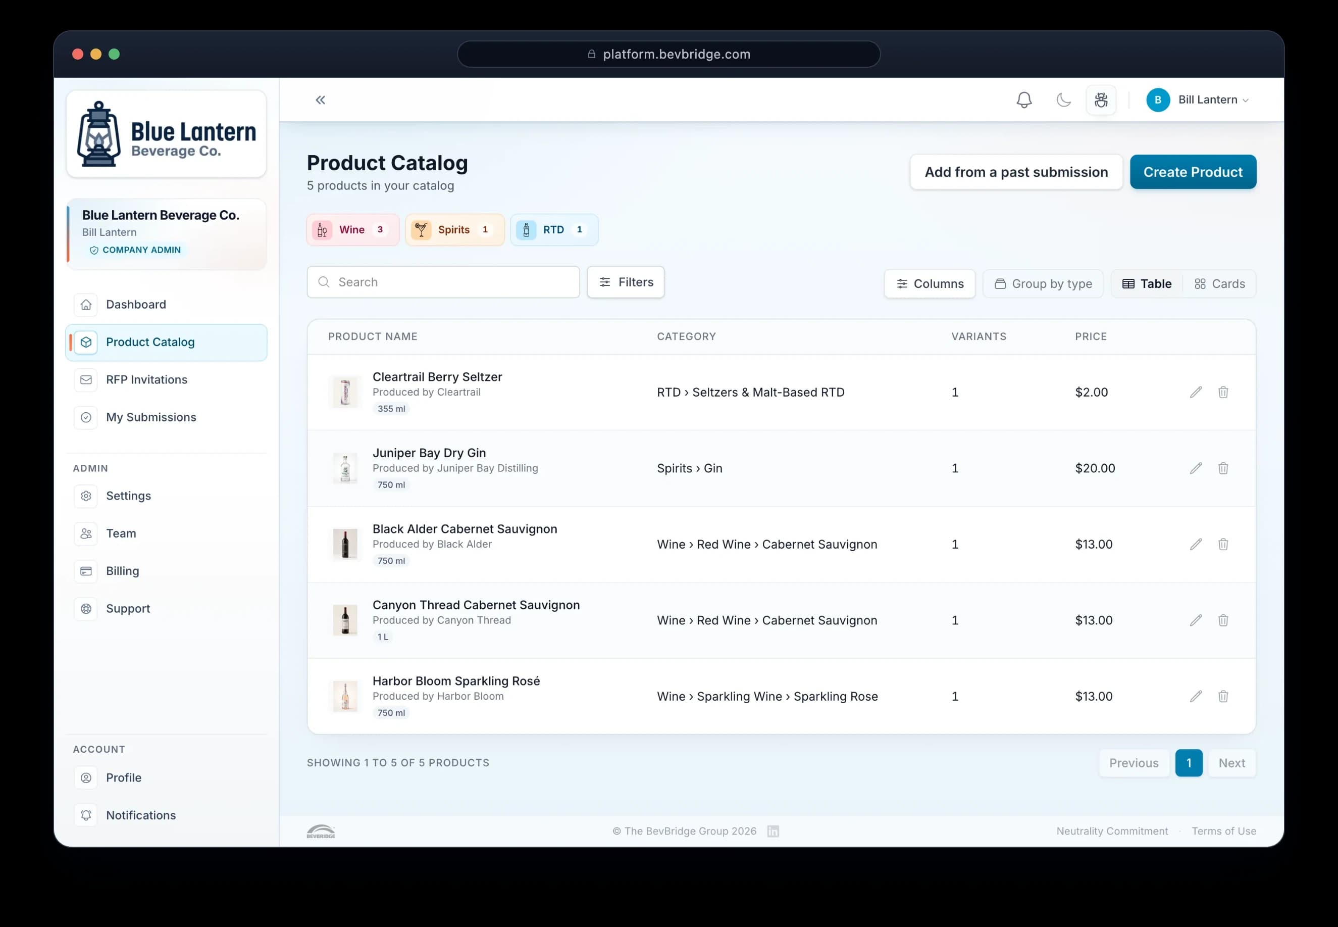
Task: Go to RFP Invitations
Action: tap(166, 379)
